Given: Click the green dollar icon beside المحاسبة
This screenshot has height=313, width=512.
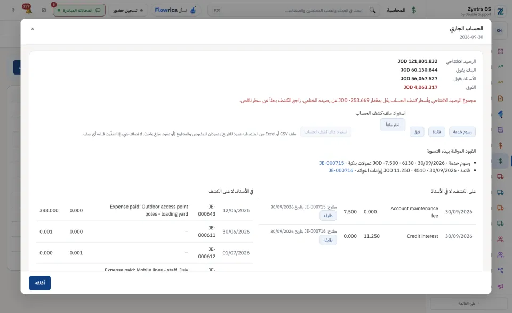Looking at the screenshot, I should pyautogui.click(x=414, y=10).
